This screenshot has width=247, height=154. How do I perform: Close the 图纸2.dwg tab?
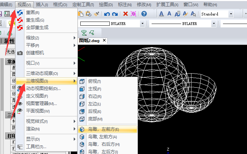[x=104, y=40]
